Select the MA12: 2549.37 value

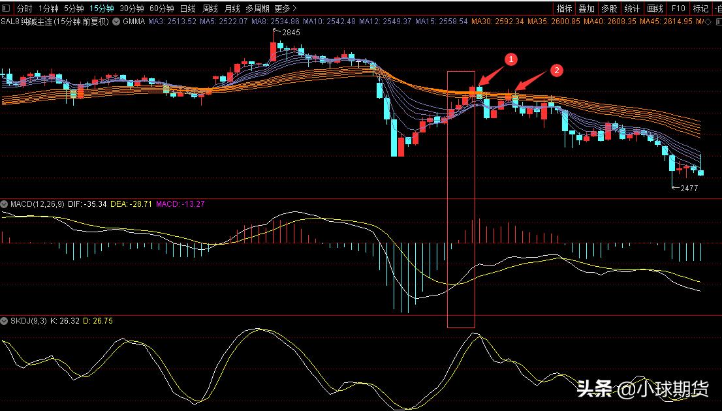pos(385,21)
